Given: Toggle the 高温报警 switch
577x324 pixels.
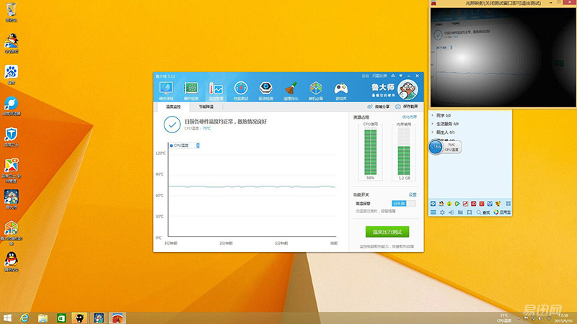Looking at the screenshot, I should (404, 204).
